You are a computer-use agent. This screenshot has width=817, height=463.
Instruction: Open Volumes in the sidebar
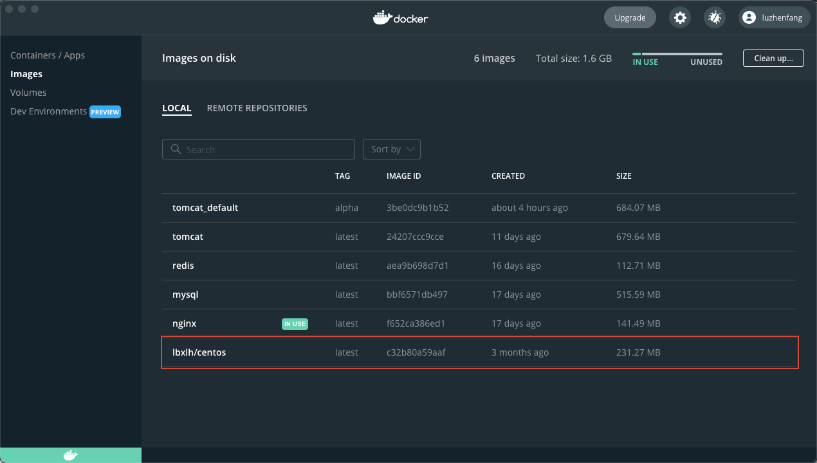(28, 93)
